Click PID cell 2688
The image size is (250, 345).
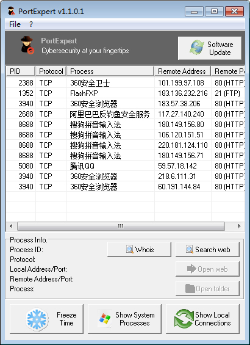click(26, 114)
